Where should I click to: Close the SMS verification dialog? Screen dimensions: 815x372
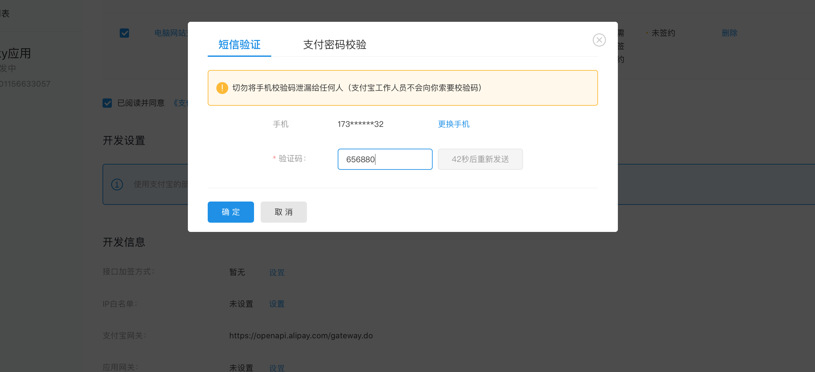pyautogui.click(x=599, y=40)
